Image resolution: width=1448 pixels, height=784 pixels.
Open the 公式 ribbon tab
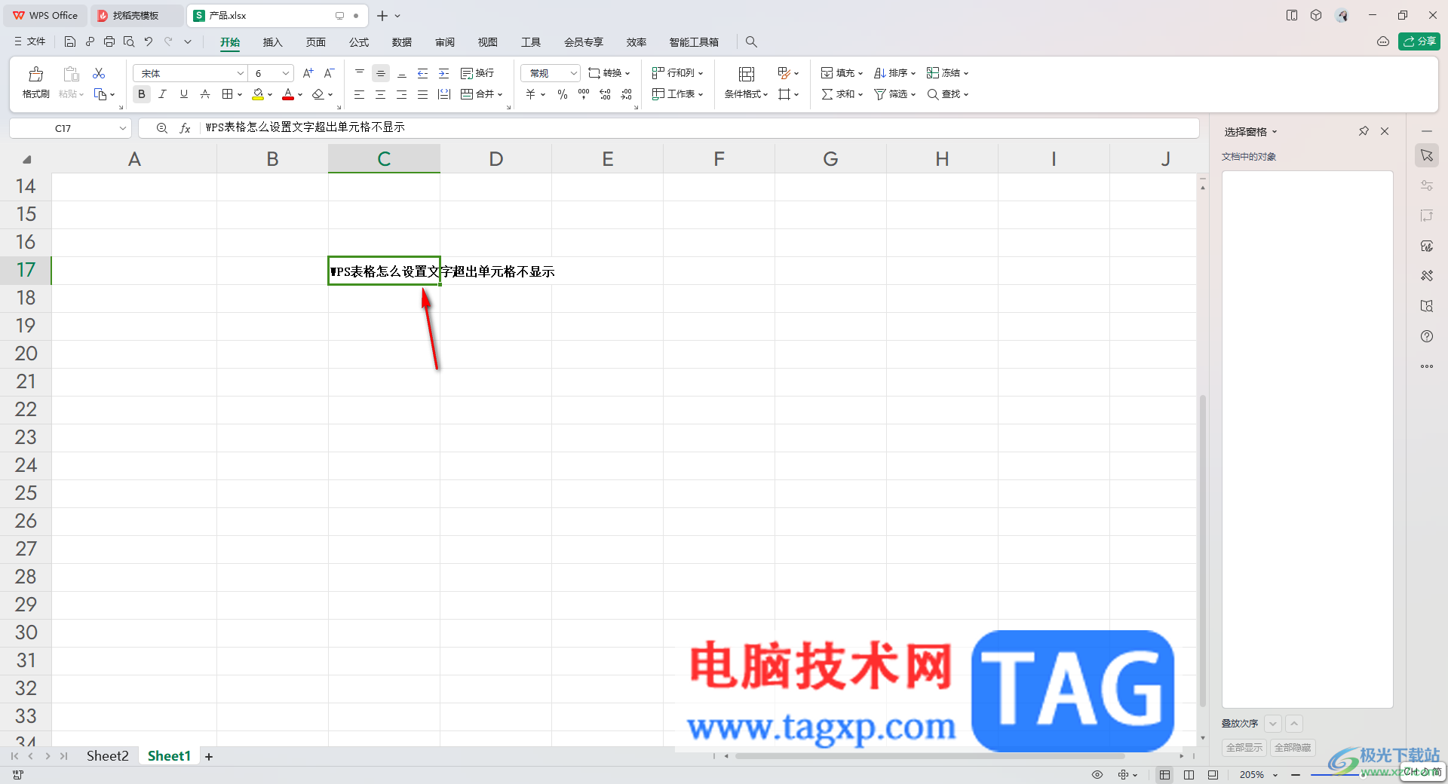tap(359, 42)
